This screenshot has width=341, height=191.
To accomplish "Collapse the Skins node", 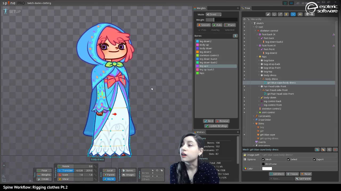I will click(254, 124).
